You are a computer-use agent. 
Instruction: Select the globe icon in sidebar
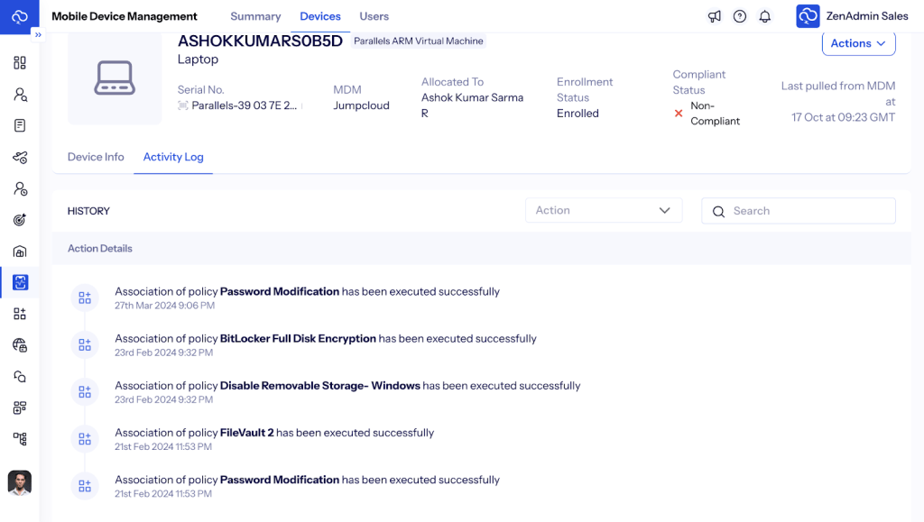tap(20, 345)
